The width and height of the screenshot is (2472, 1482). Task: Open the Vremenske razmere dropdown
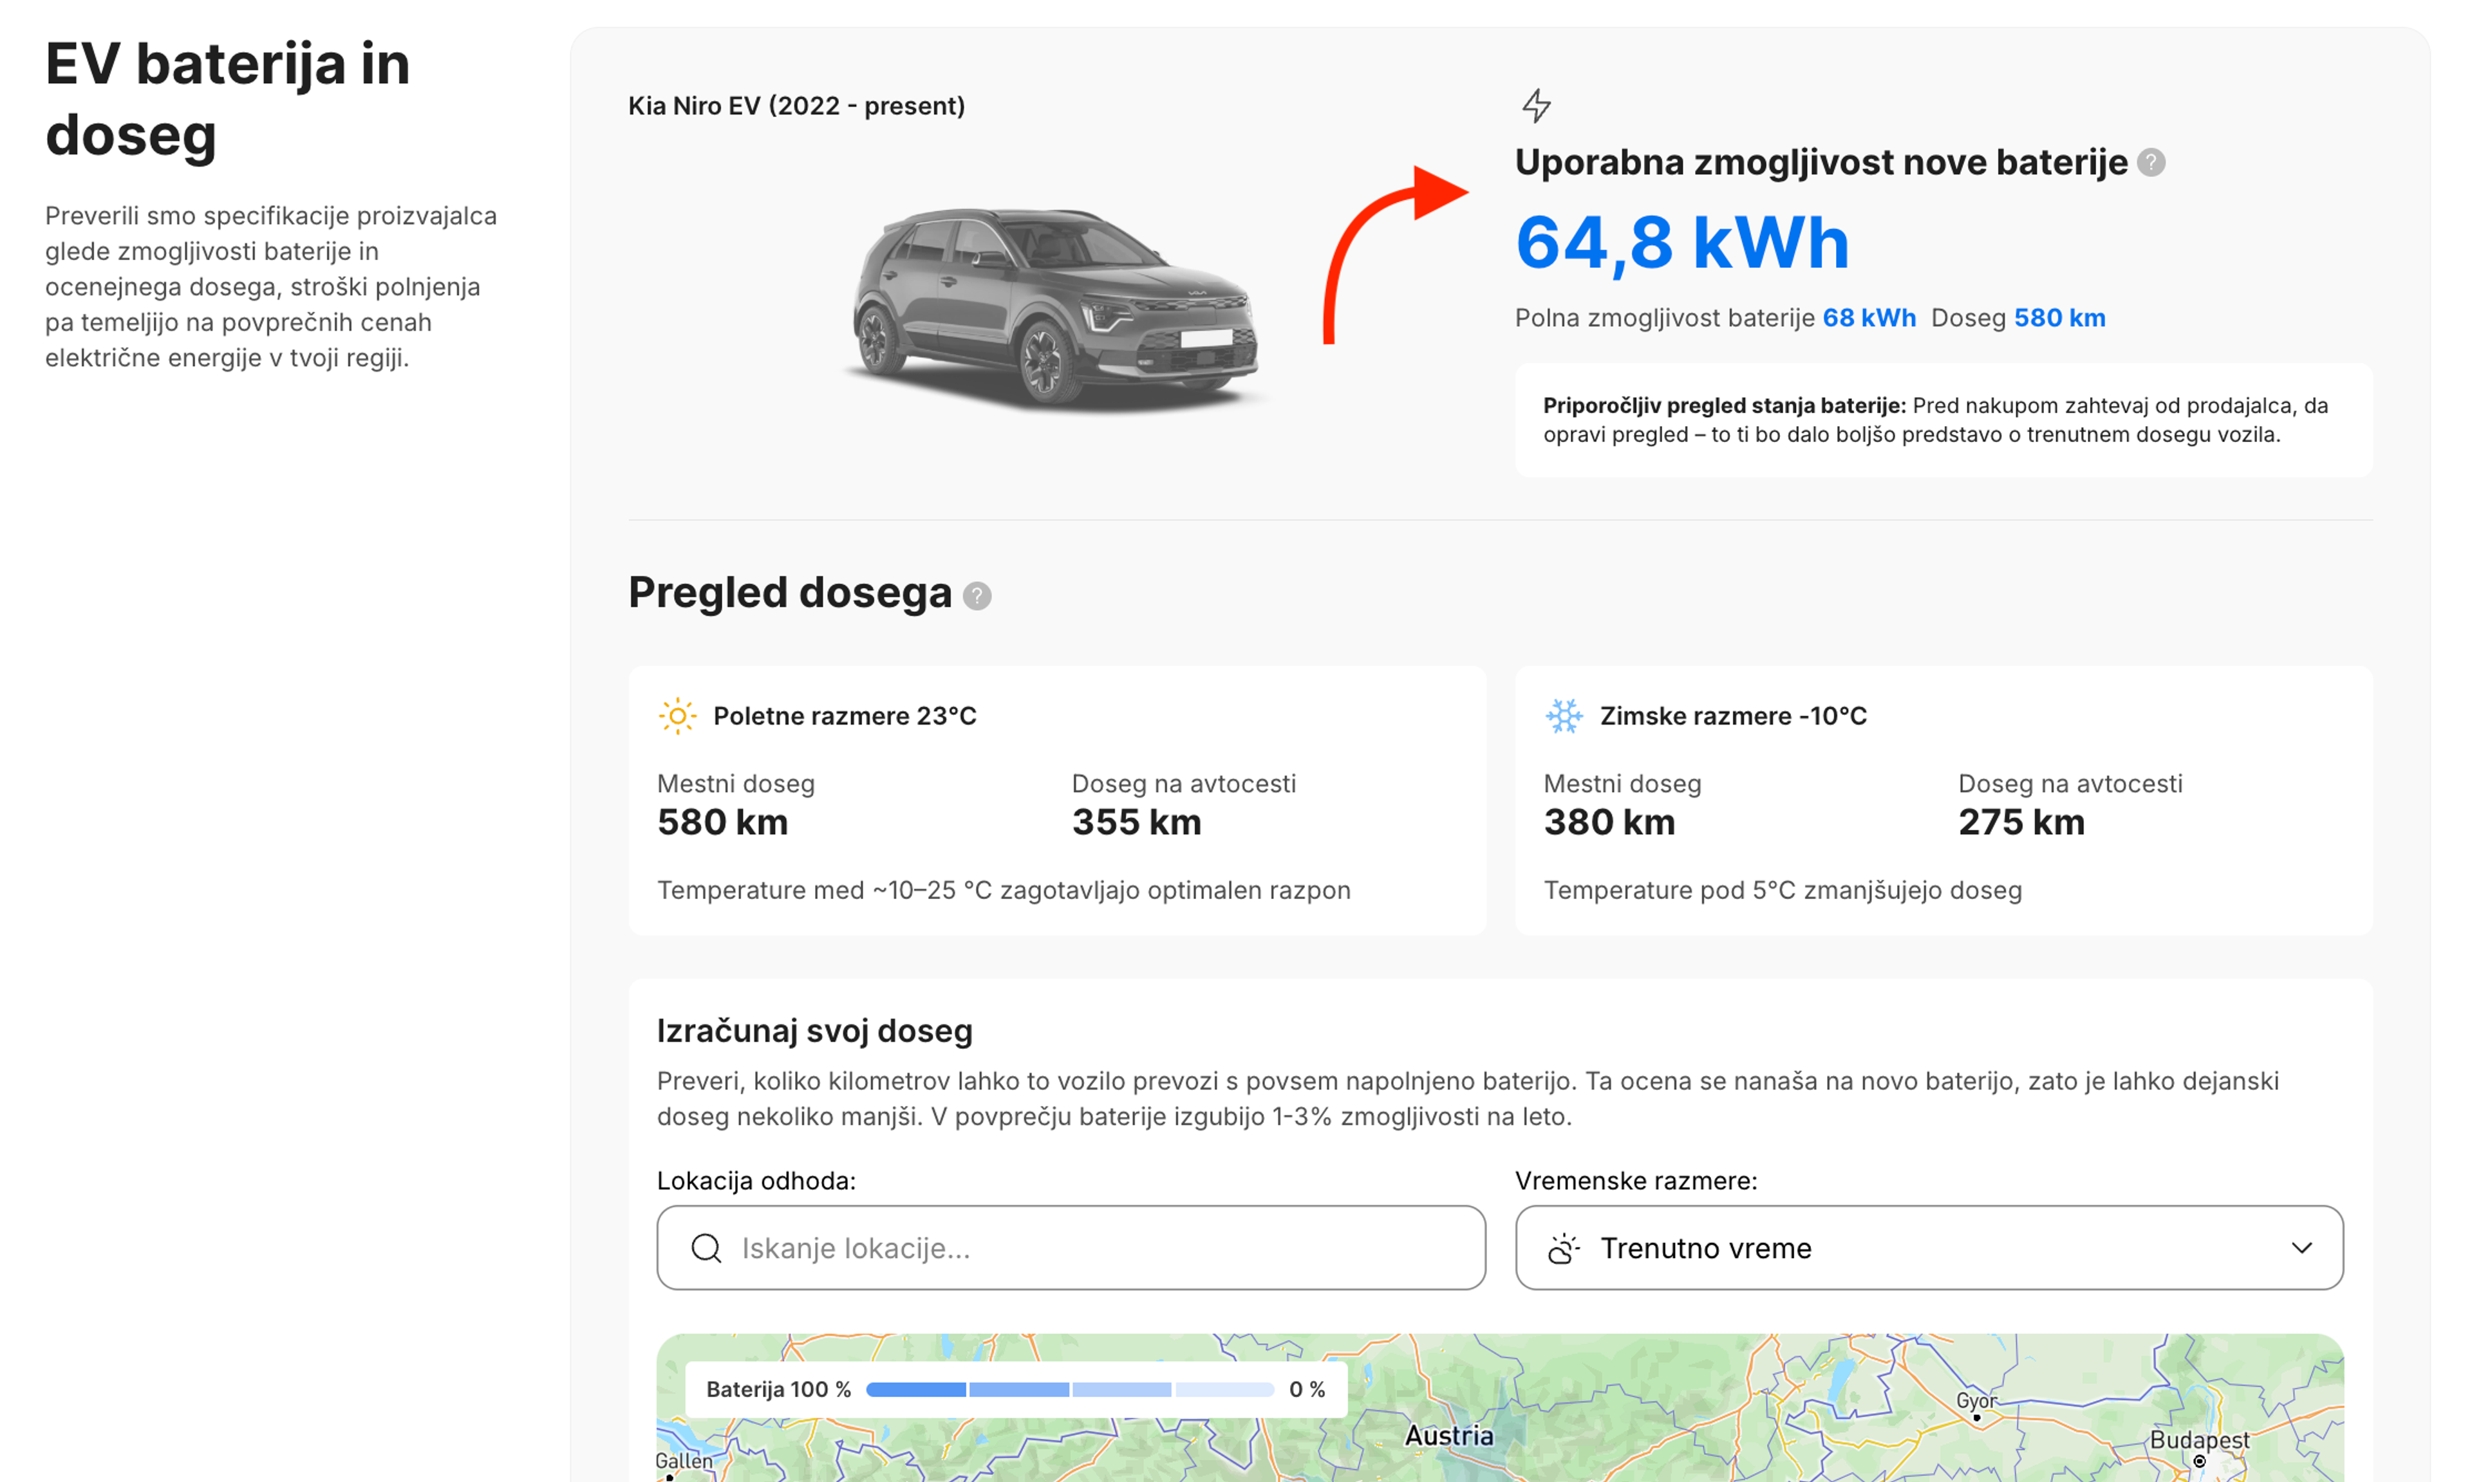1929,1248
